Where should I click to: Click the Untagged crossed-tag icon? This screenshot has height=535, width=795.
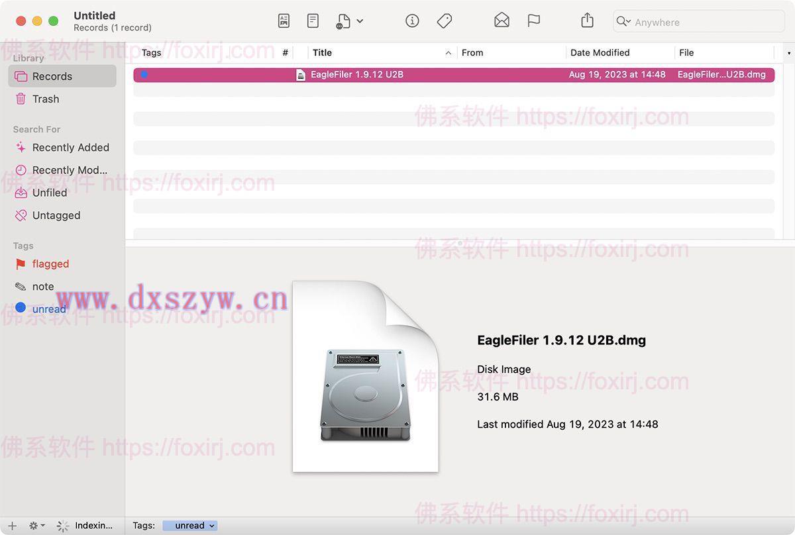(21, 215)
